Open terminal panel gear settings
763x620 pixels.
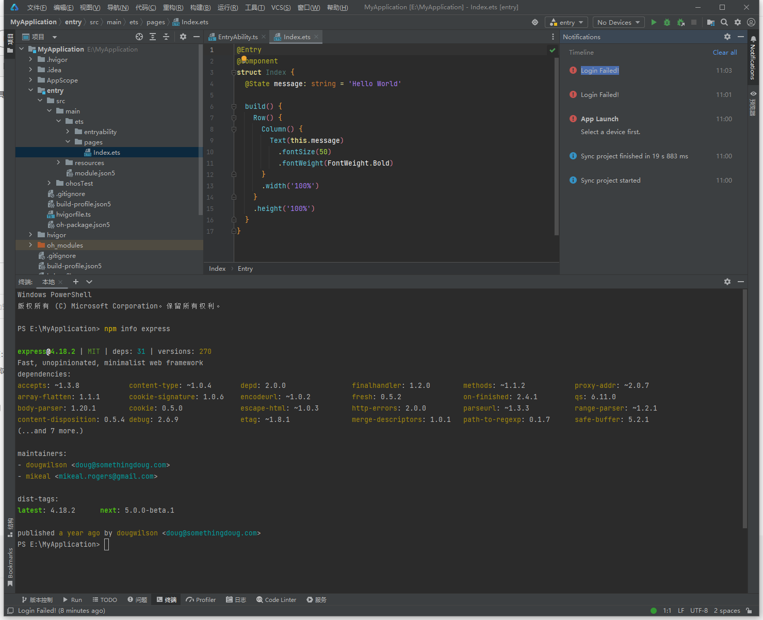727,282
